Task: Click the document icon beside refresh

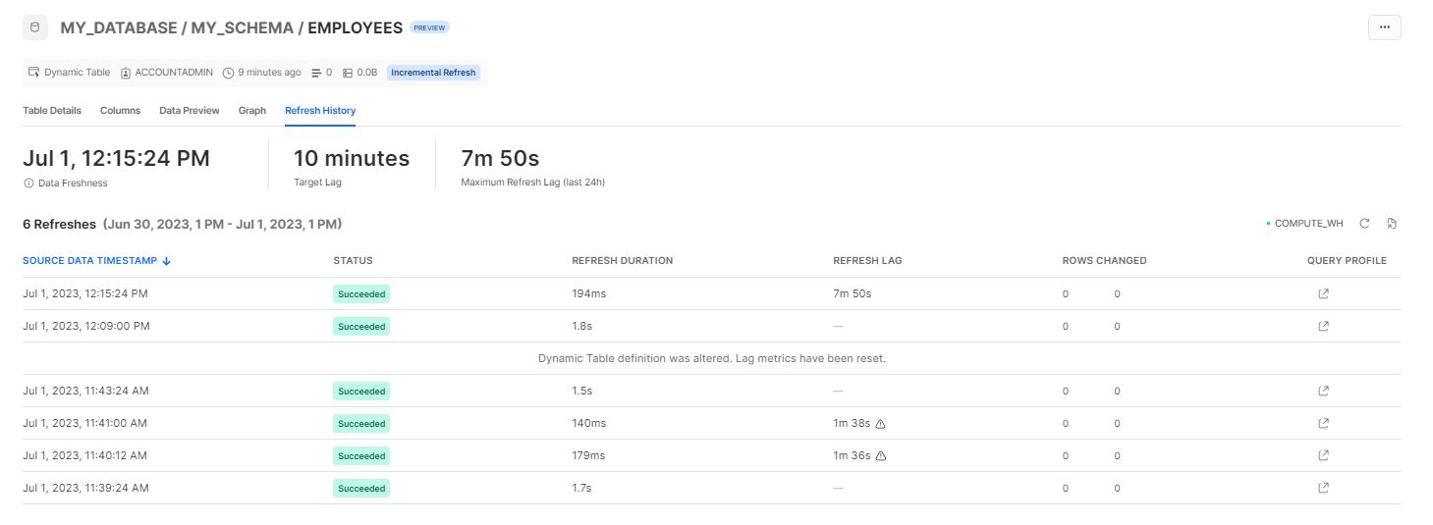Action: 1392,224
